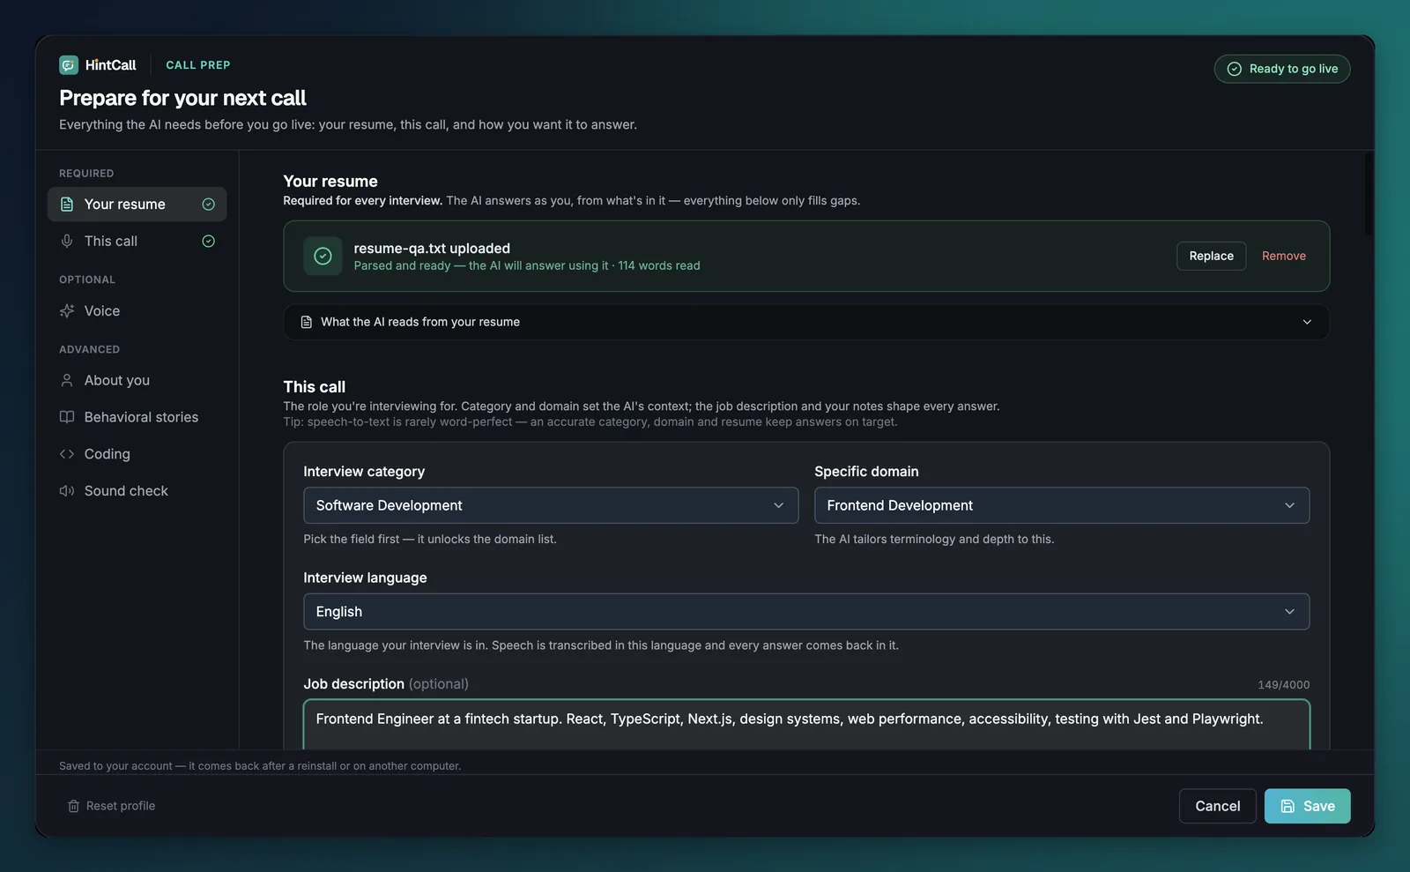Open the Coding section
The height and width of the screenshot is (872, 1410).
click(137, 454)
